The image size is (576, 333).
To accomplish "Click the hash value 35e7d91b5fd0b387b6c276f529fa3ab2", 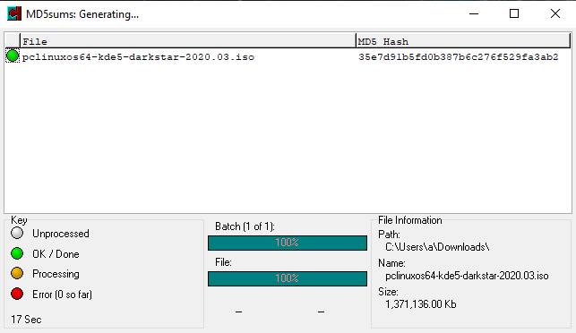I will (458, 57).
